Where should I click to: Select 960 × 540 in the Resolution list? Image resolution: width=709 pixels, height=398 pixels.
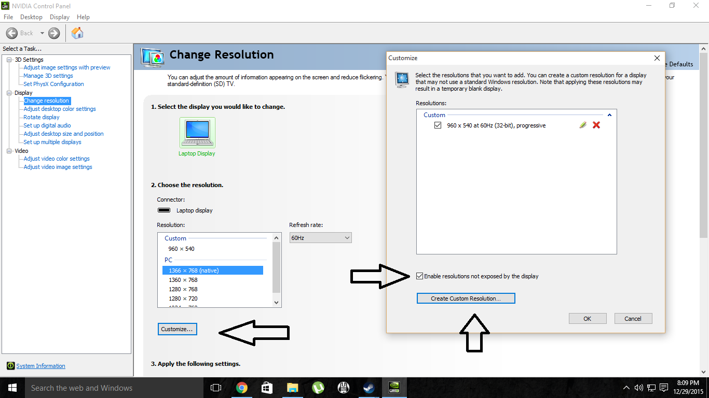click(x=182, y=249)
